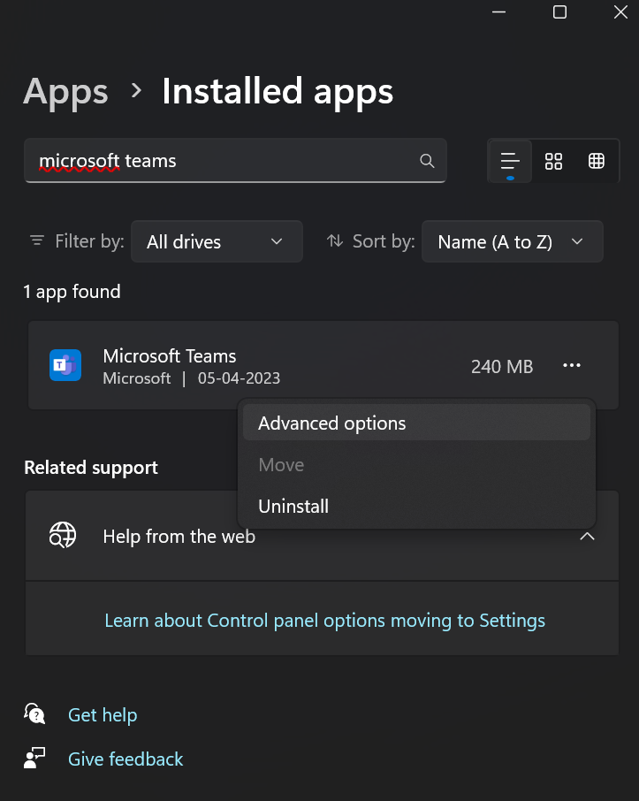Click the globe icon beside Help from the web
639x801 pixels.
63,536
